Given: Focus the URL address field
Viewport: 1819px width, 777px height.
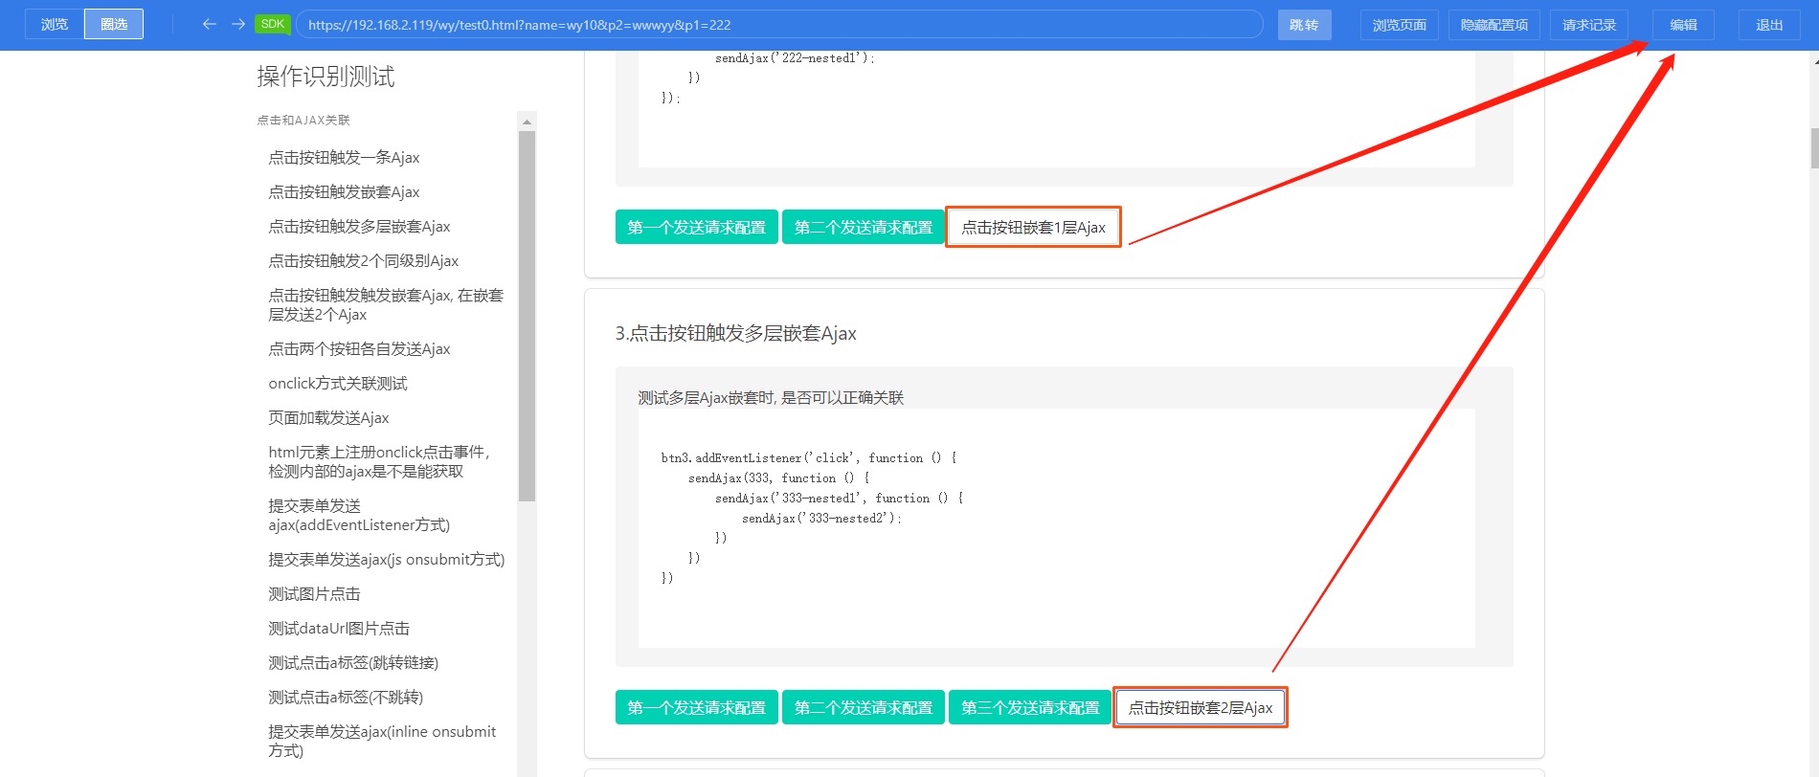Looking at the screenshot, I should 780,25.
